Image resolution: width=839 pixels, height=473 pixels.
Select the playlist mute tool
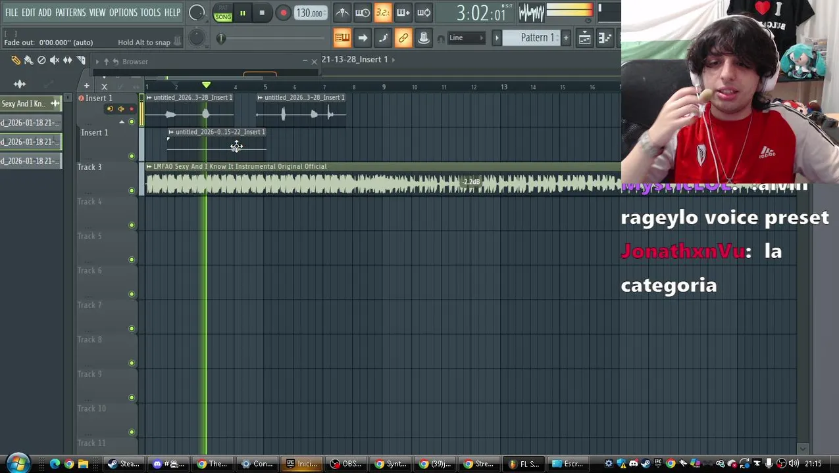pyautogui.click(x=55, y=60)
